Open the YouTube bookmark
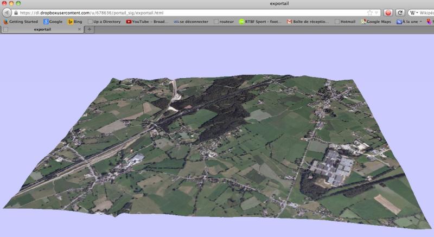 tap(147, 22)
